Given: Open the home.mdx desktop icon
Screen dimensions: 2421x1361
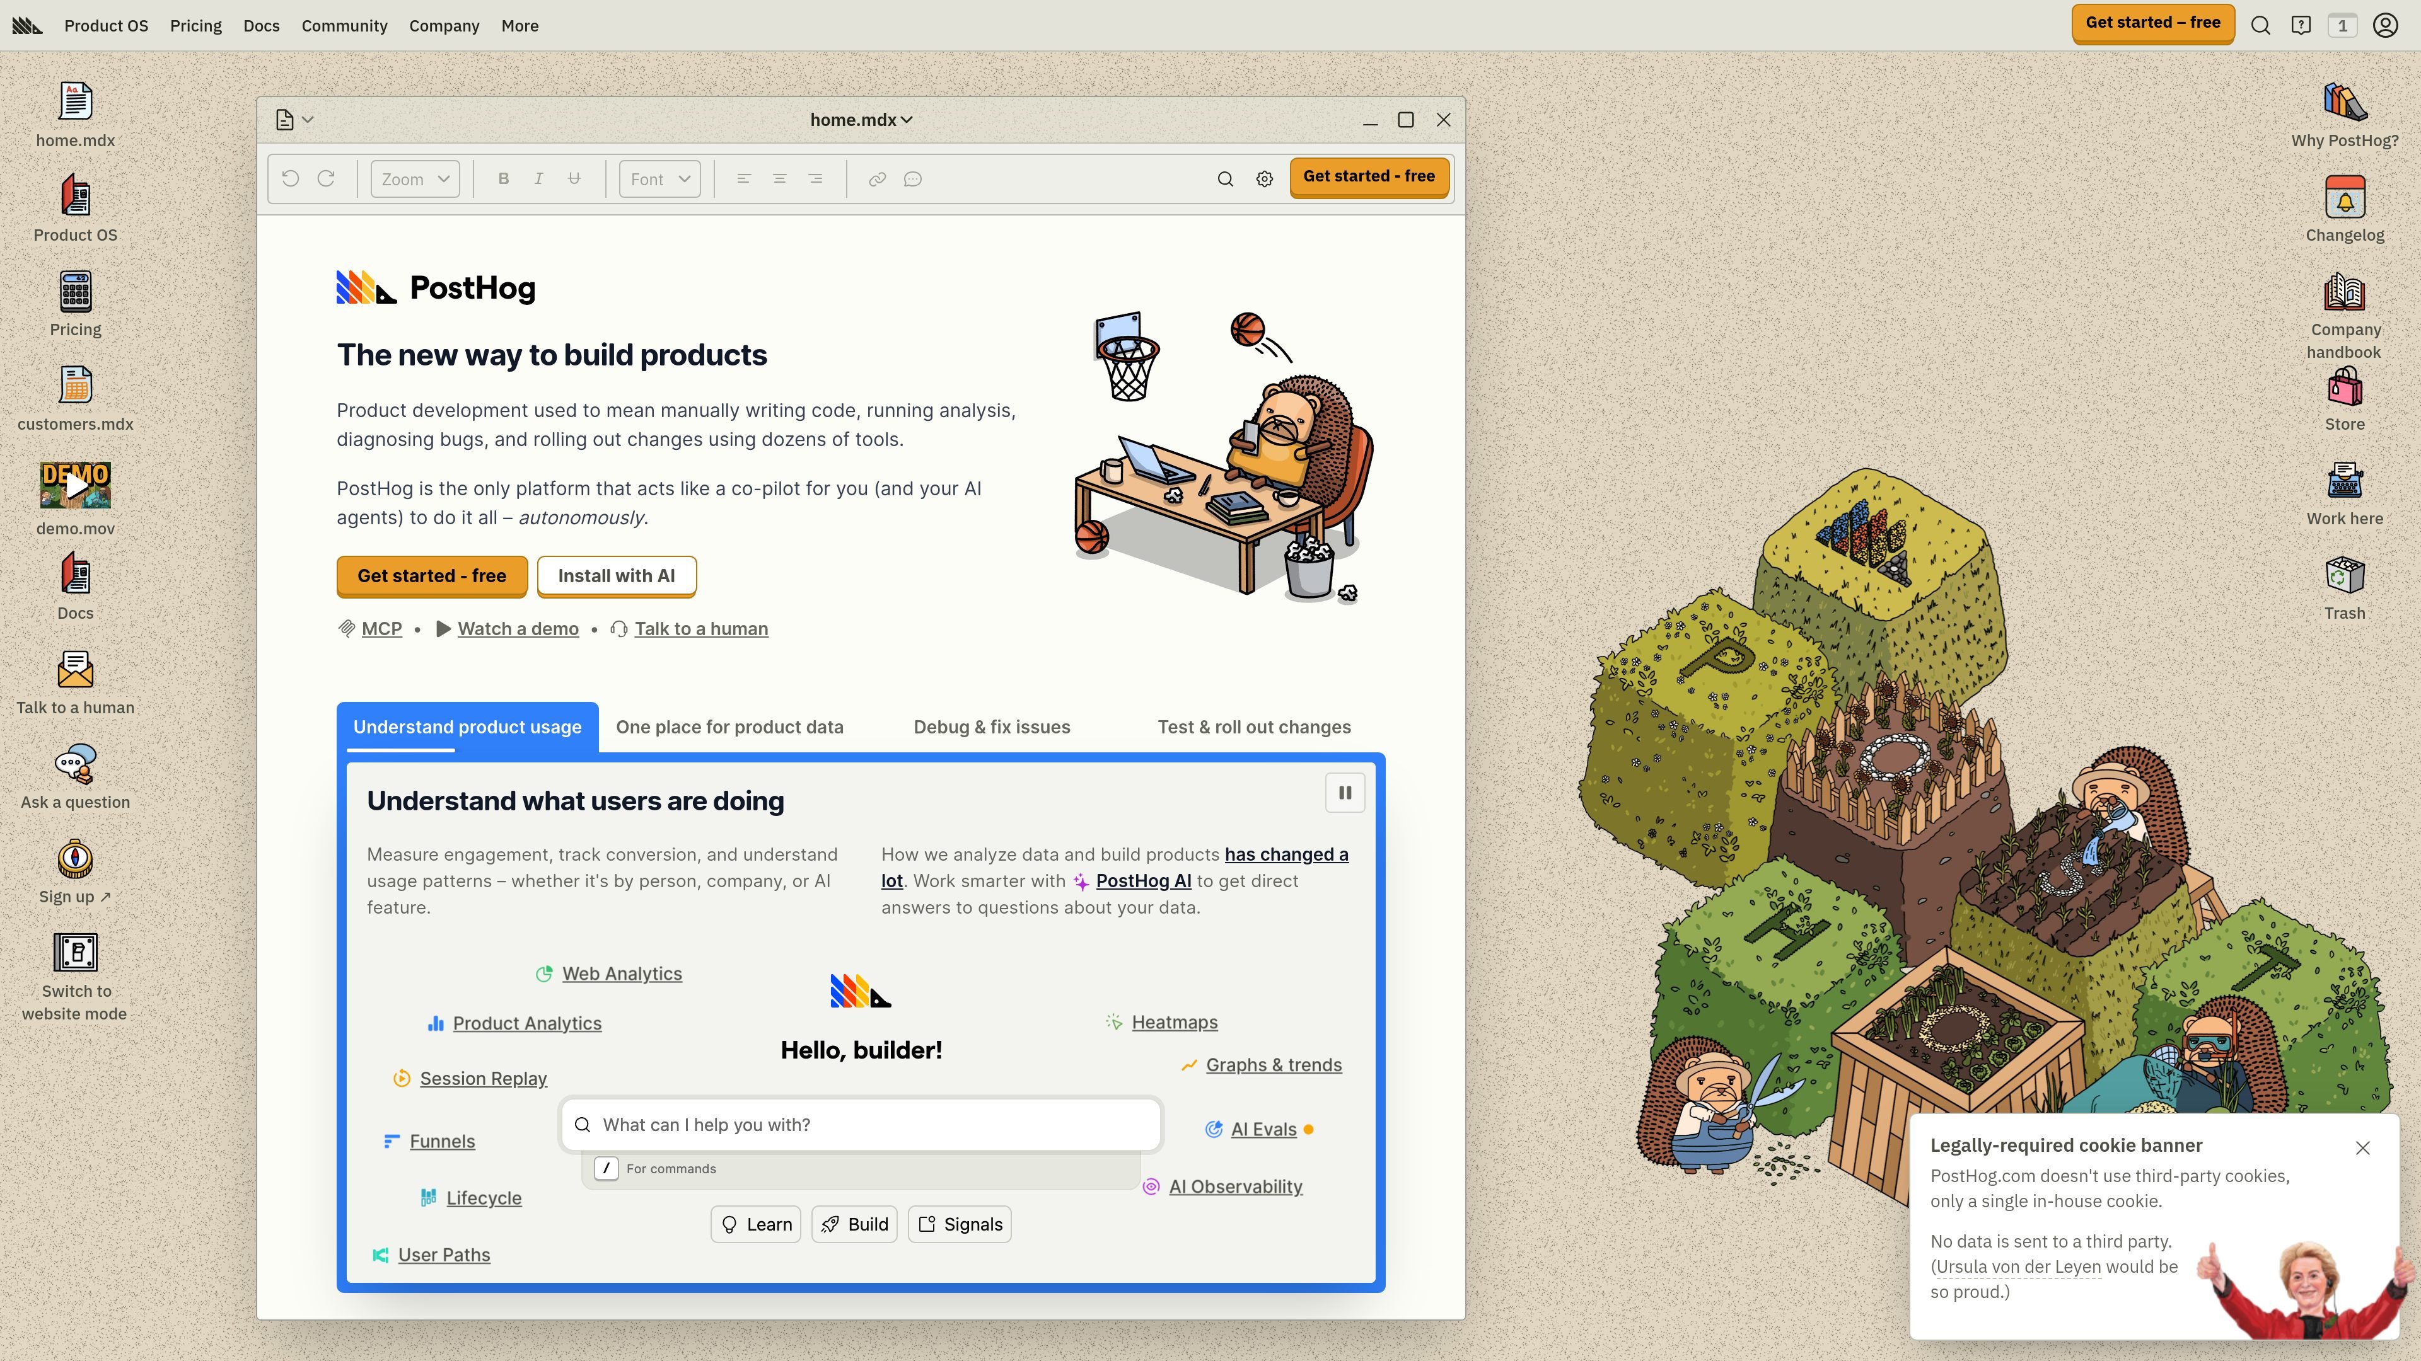Looking at the screenshot, I should pyautogui.click(x=75, y=101).
